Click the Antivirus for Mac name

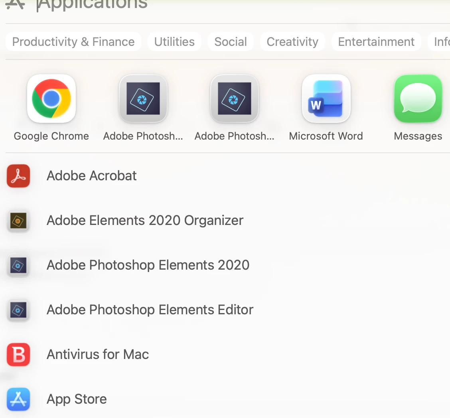[x=98, y=354]
